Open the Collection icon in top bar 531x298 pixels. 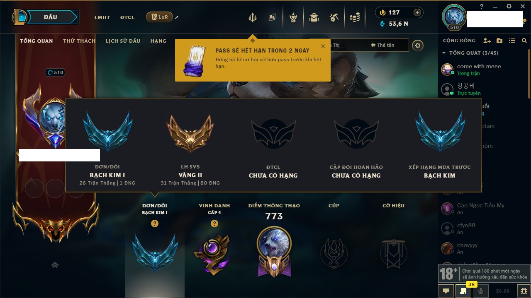[273, 17]
